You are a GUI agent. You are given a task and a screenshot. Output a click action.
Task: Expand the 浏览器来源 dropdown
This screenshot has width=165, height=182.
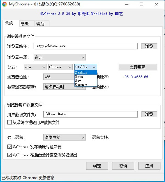59,57
